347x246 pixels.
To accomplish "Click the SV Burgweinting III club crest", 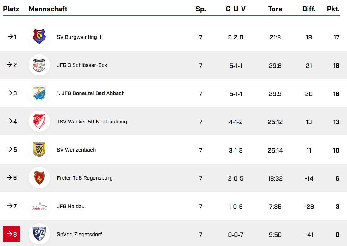I will pyautogui.click(x=39, y=37).
